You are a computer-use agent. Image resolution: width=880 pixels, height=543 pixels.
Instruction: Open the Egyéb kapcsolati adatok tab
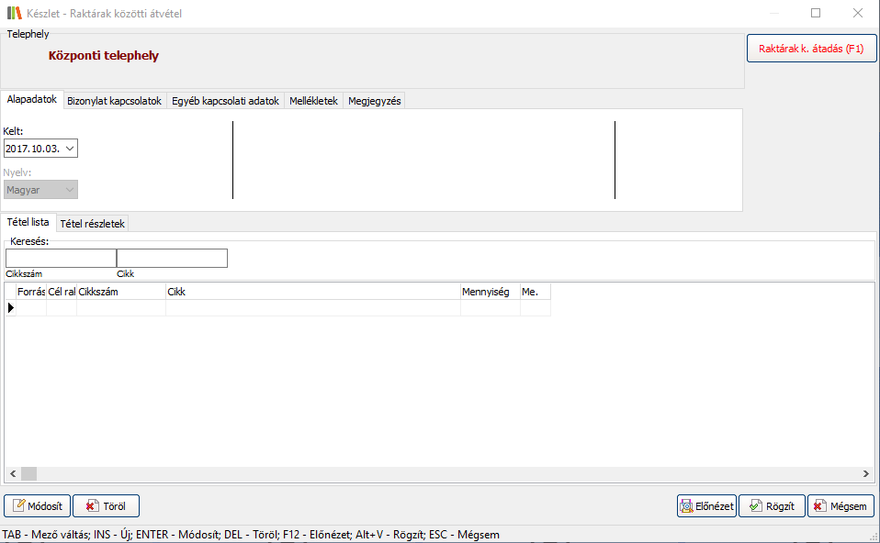[225, 101]
